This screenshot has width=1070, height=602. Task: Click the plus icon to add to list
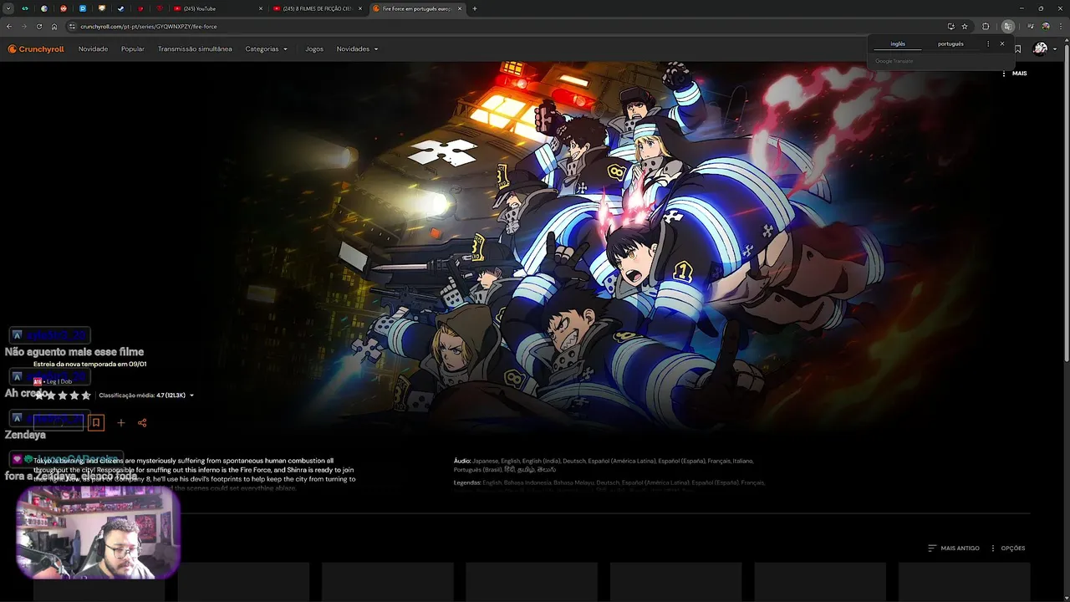pos(120,422)
